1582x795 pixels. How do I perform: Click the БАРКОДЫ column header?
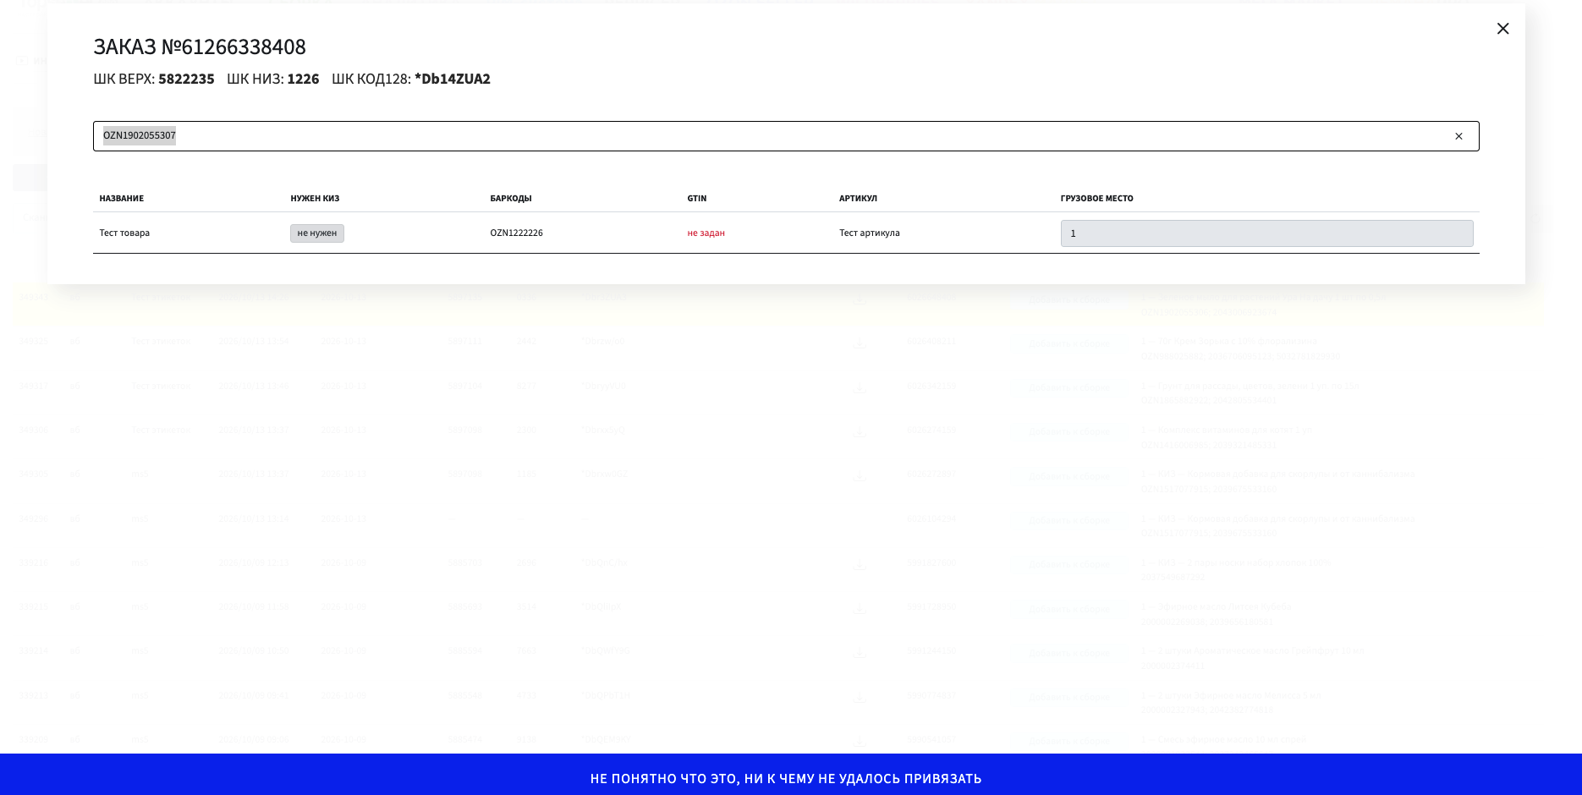coord(511,199)
